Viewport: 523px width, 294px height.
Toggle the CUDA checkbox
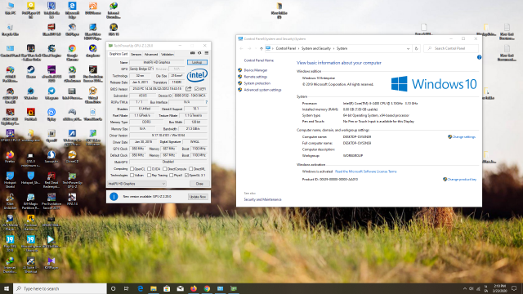[149, 169]
